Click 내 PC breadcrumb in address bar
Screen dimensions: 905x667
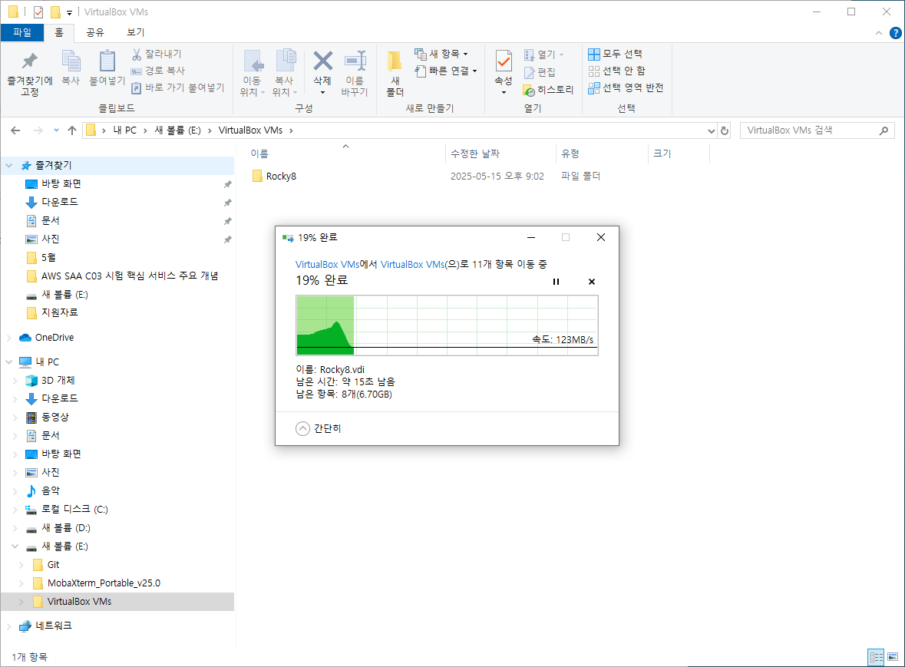(124, 130)
